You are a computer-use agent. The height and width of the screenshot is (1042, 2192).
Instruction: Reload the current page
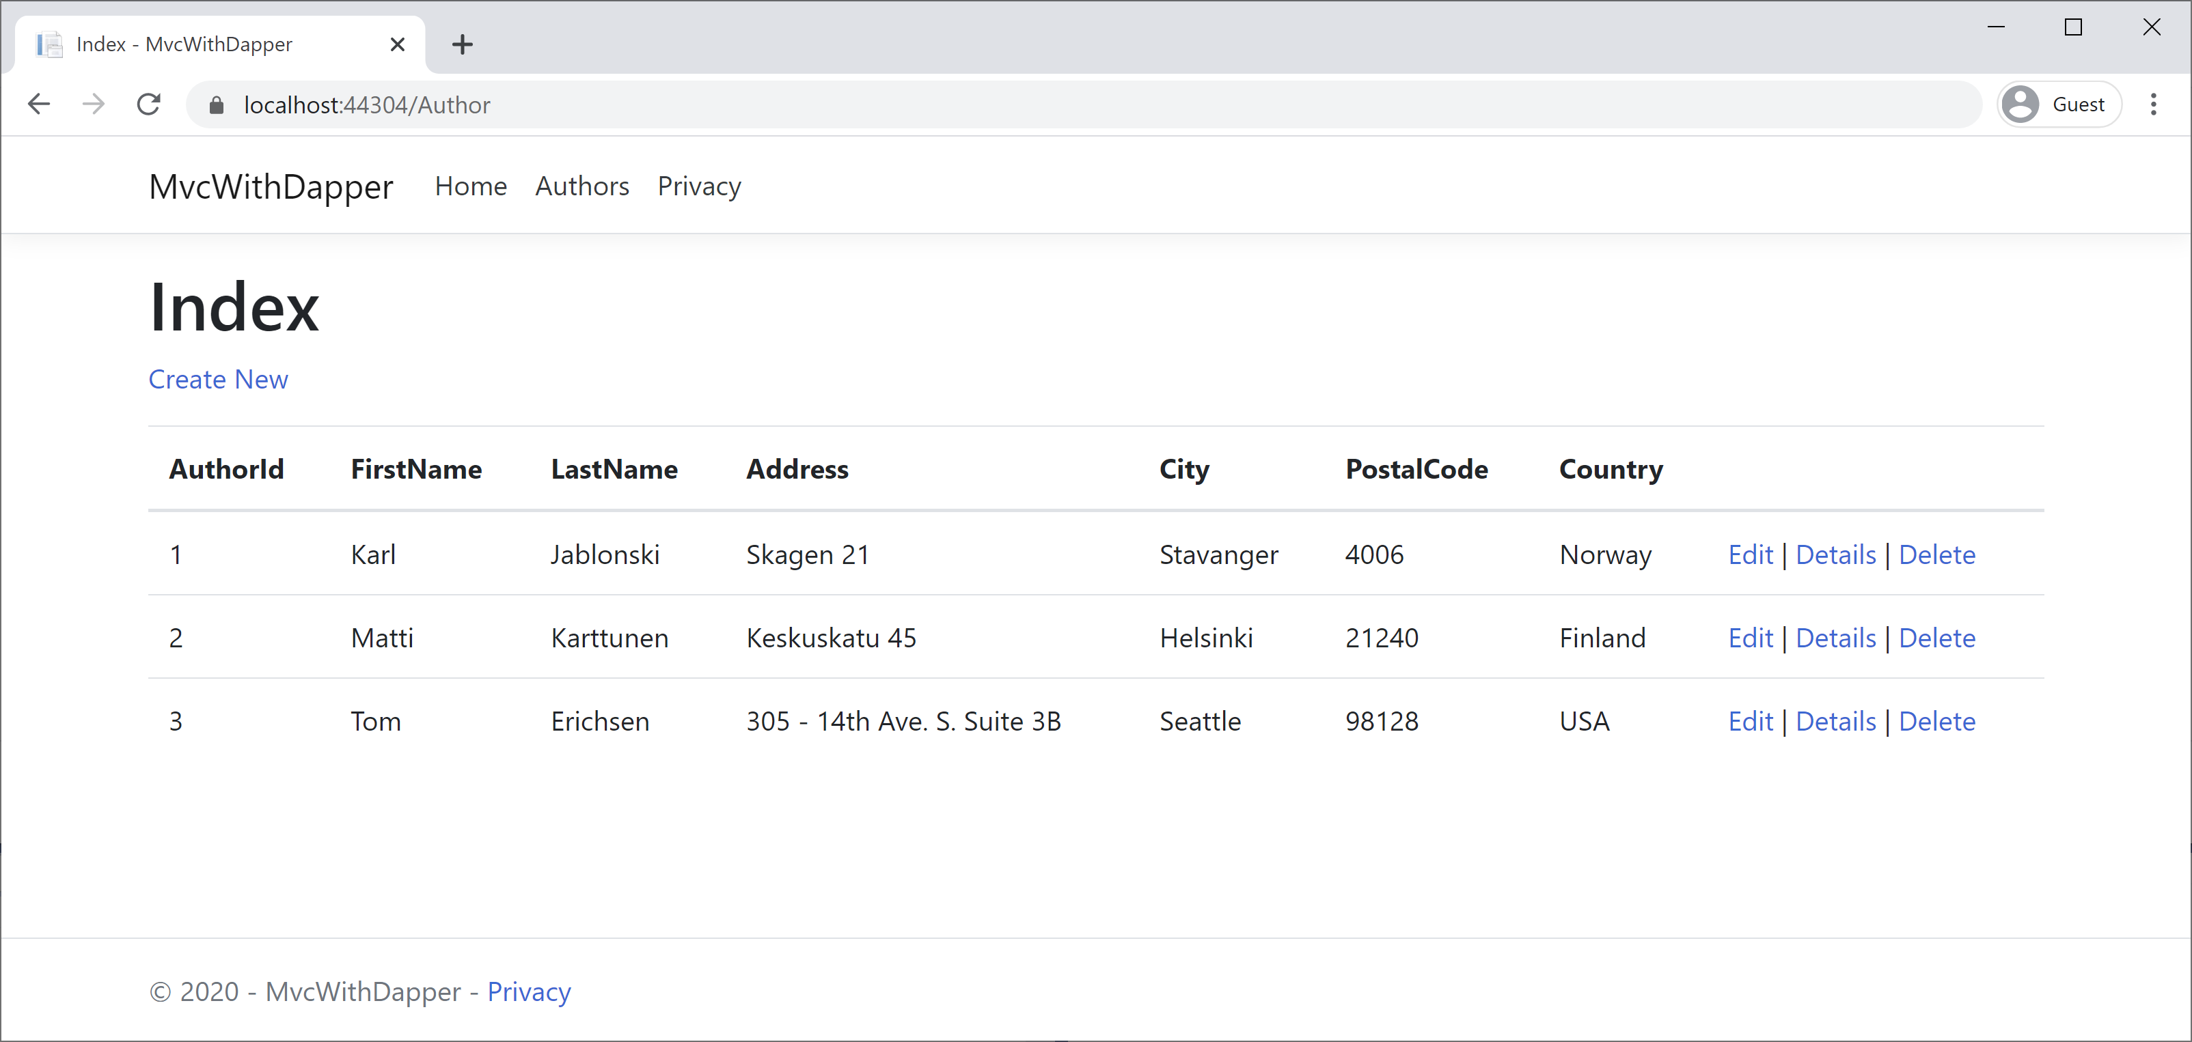tap(149, 104)
